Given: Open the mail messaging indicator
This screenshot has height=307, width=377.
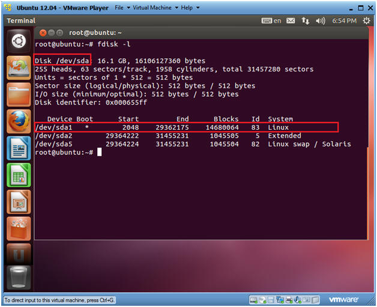Looking at the screenshot, I should (291, 20).
